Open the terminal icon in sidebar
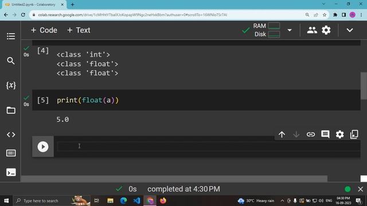Image resolution: width=367 pixels, height=206 pixels. pyautogui.click(x=11, y=173)
